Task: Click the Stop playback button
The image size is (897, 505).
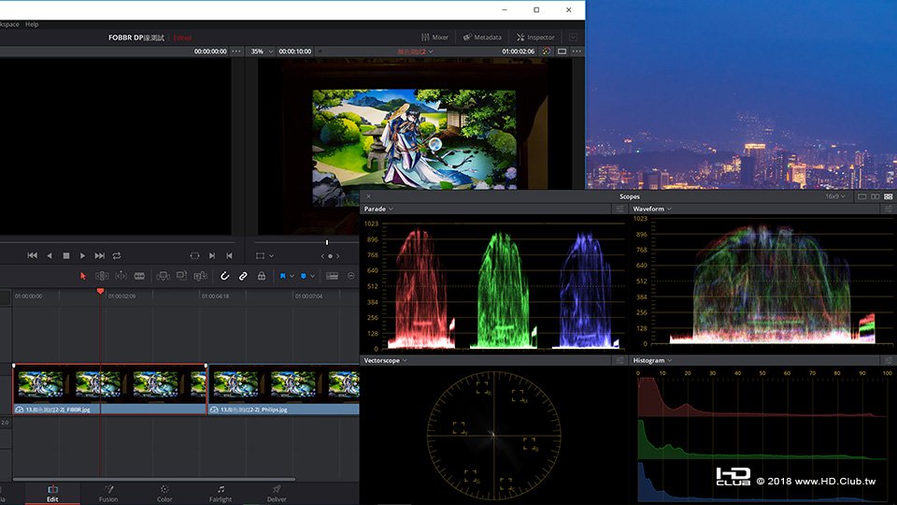Action: pos(66,255)
